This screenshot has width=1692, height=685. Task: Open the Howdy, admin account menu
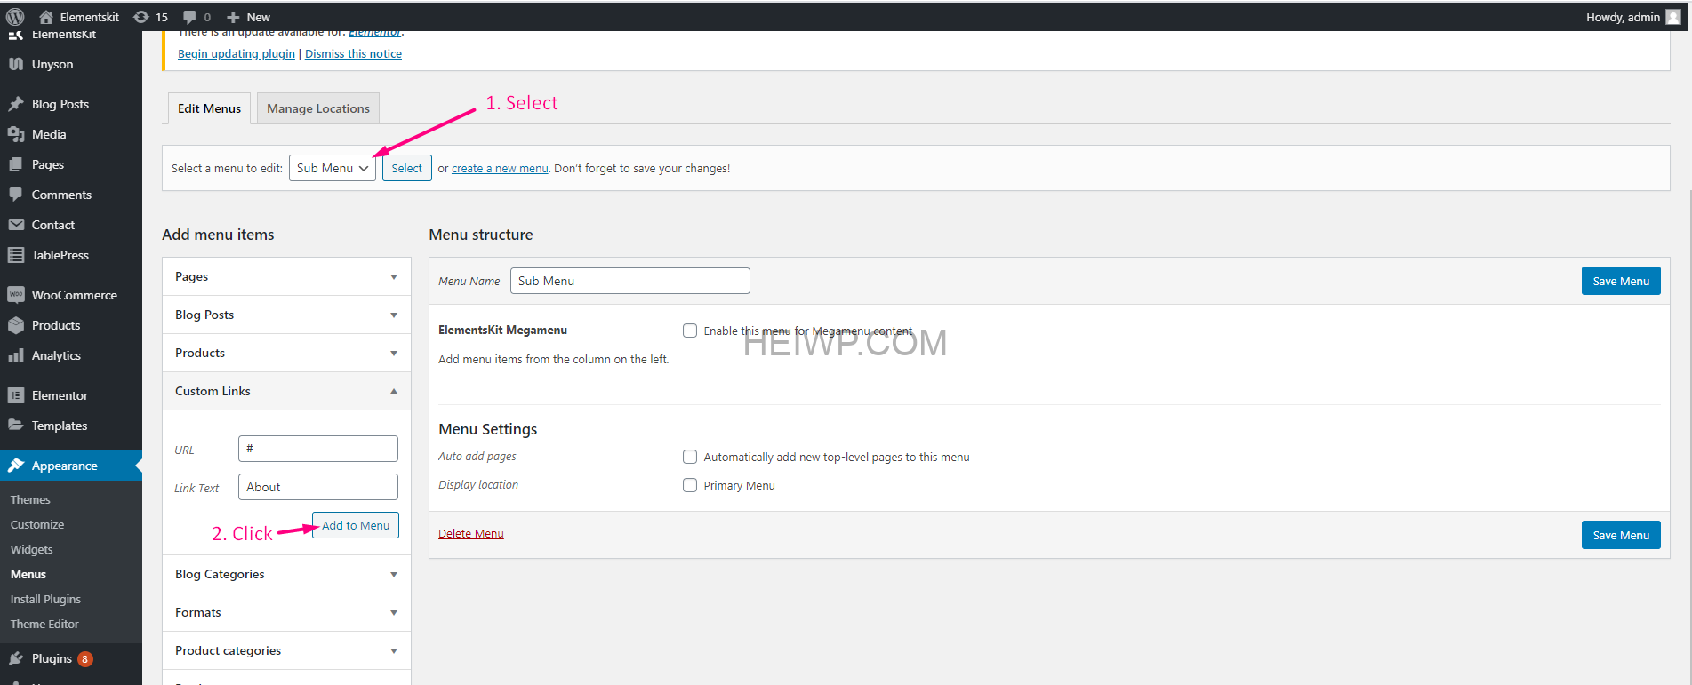(x=1632, y=17)
